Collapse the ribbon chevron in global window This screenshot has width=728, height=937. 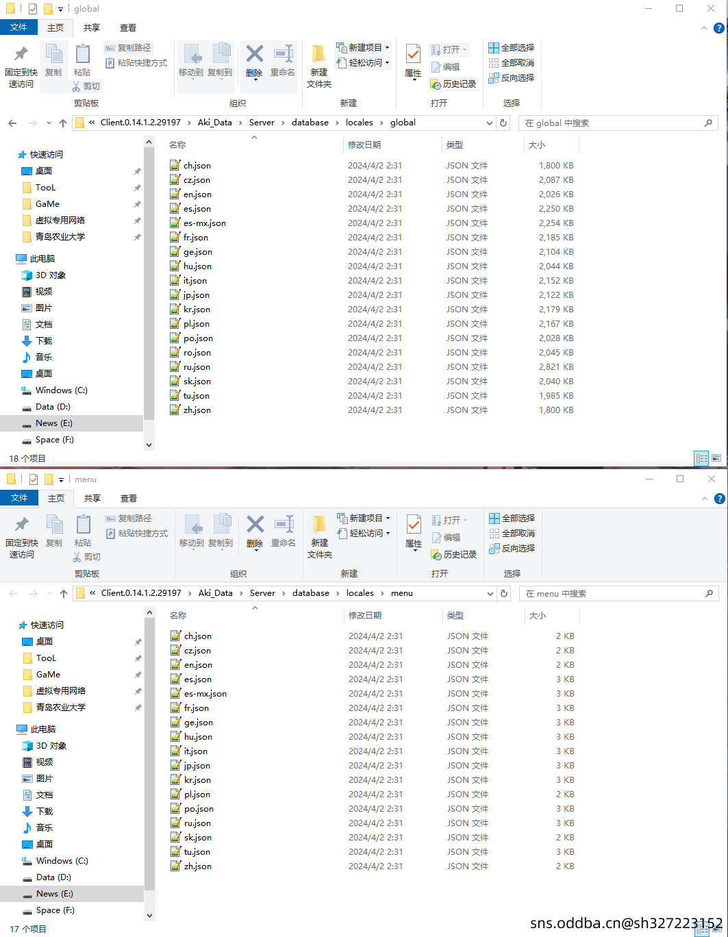pos(703,28)
